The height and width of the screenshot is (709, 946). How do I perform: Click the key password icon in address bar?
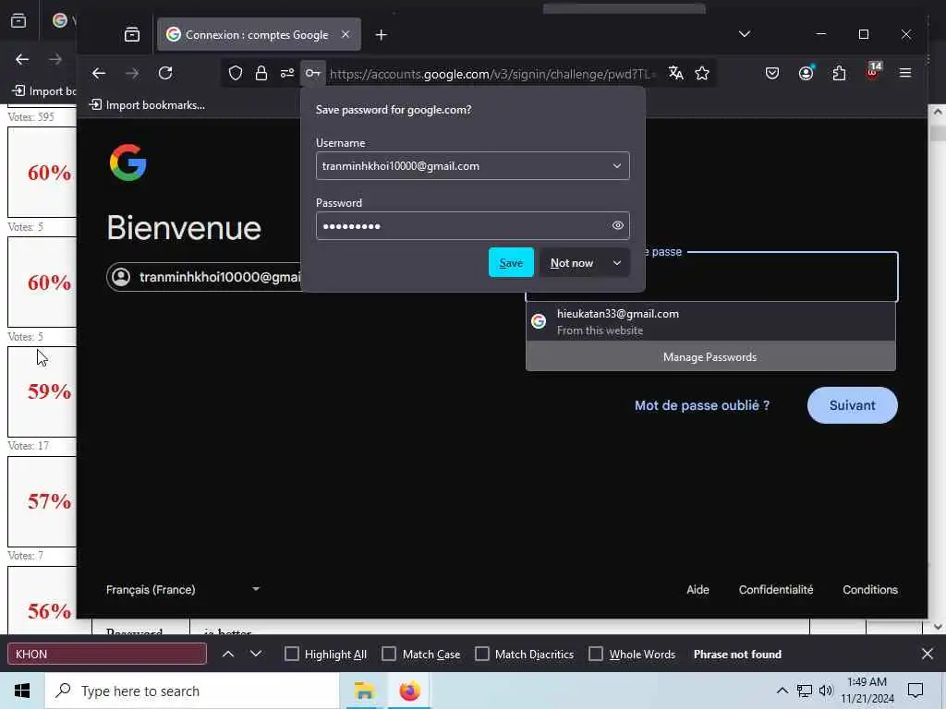(312, 74)
